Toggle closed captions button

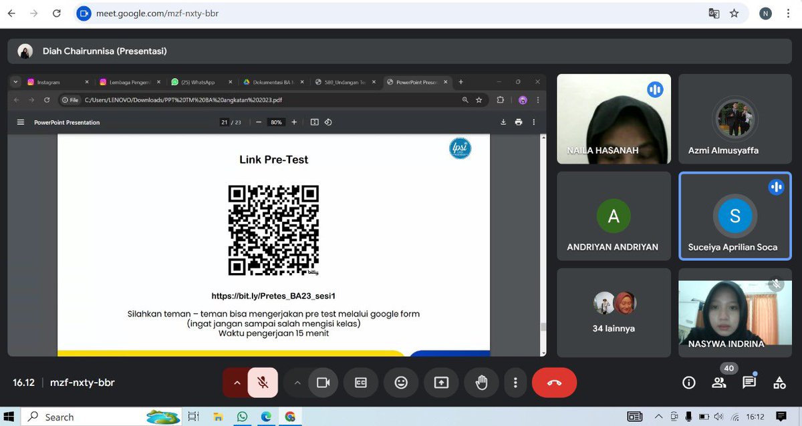[x=361, y=383]
